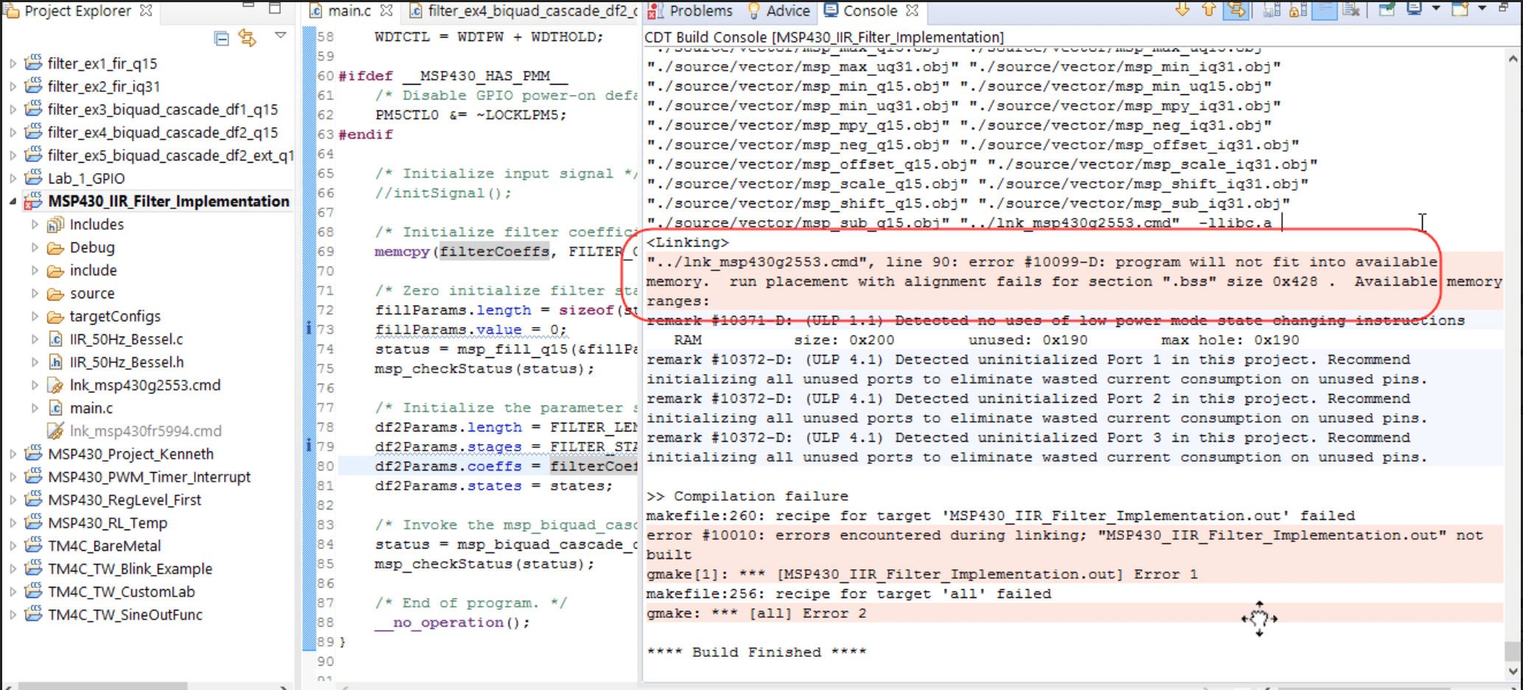Collapse the MSP430_IIR_Filter_Implementation project tree
The width and height of the screenshot is (1523, 690).
click(x=13, y=202)
